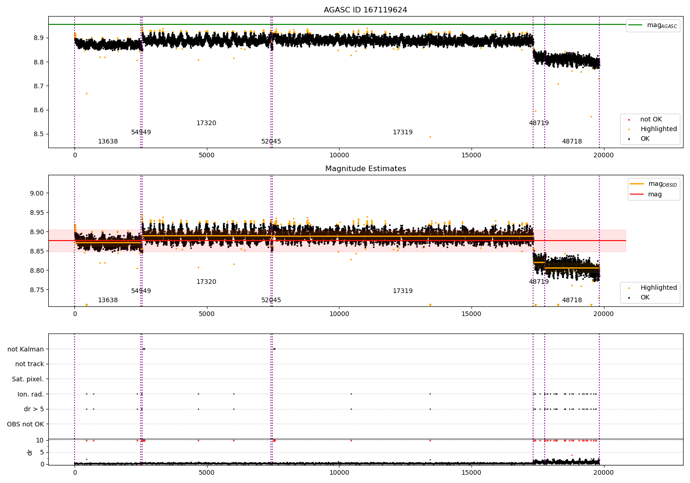This screenshot has height=483, width=690.
Task: Click observation label 52045 in middle plot
Action: click(271, 300)
